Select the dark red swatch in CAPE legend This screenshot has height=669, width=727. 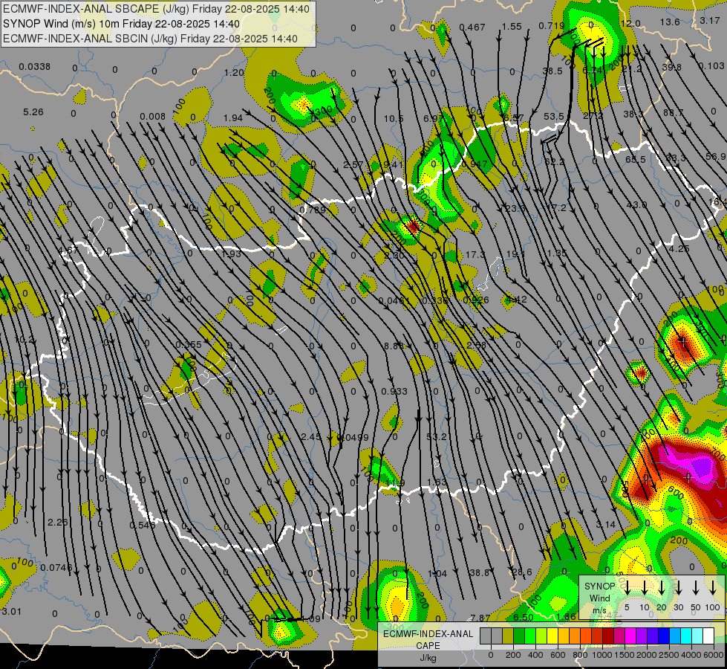click(x=608, y=636)
